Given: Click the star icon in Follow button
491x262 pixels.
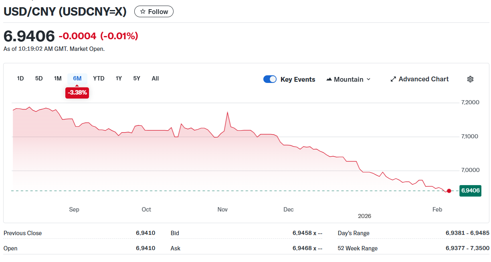Looking at the screenshot, I should pos(143,12).
